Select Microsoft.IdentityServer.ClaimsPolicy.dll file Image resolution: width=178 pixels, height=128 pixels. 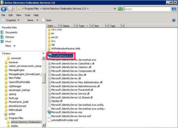click(x=73, y=64)
